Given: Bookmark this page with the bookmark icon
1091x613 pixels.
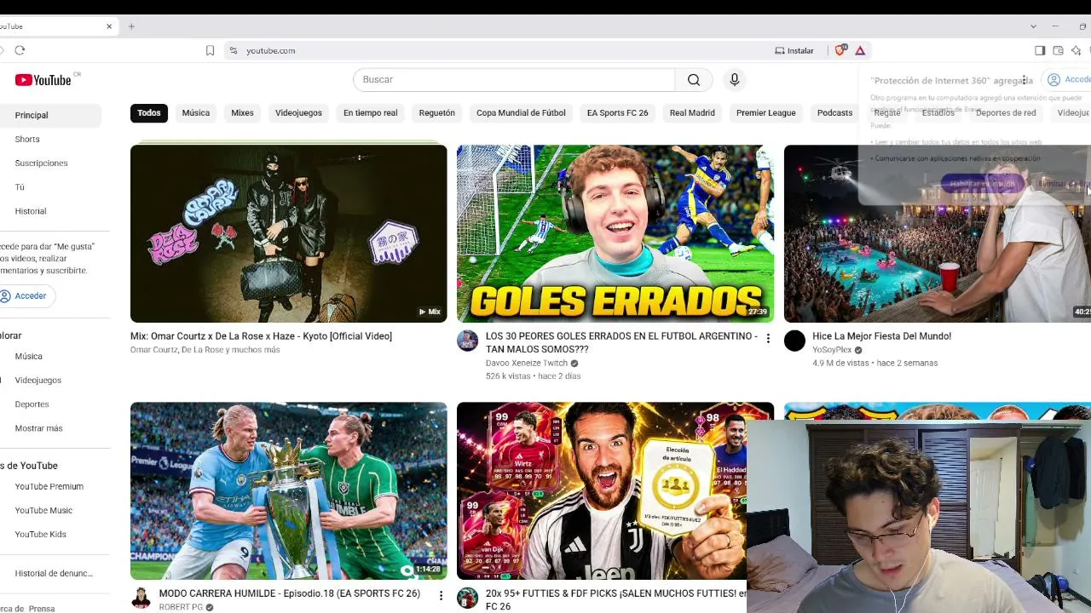Looking at the screenshot, I should click(x=210, y=50).
